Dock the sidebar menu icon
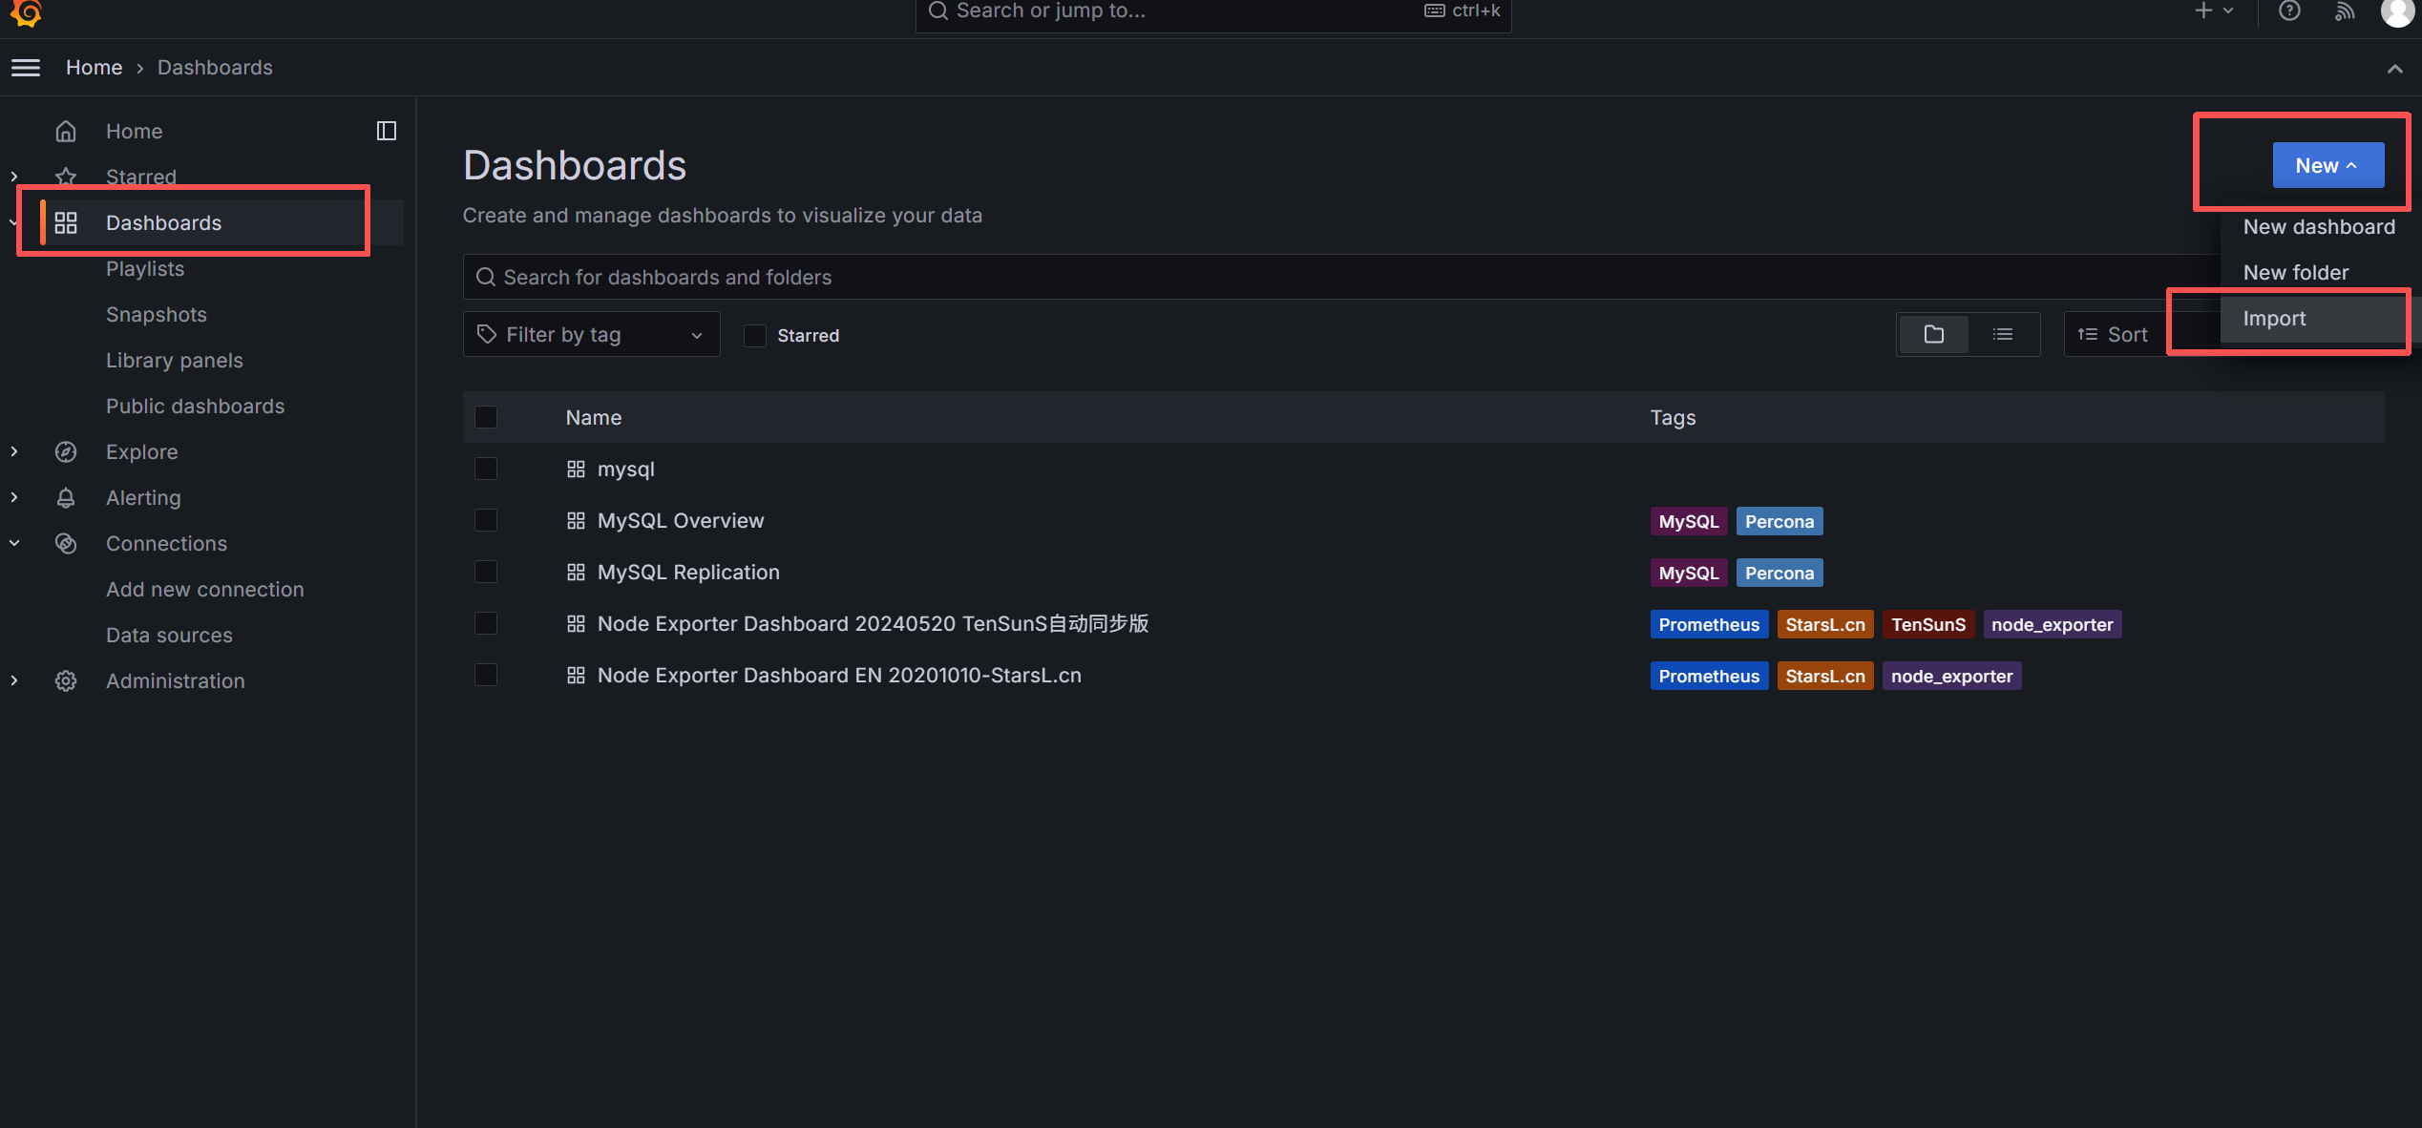Screen dimensions: 2422x1128 pos(386,131)
